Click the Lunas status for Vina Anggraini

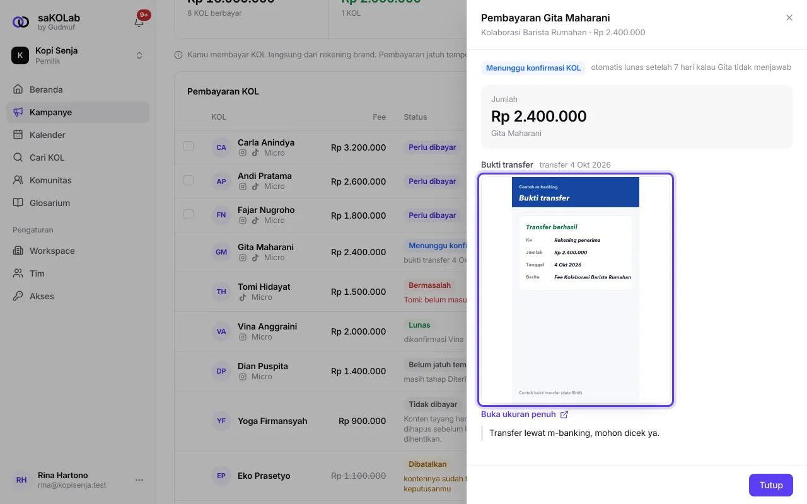pyautogui.click(x=419, y=325)
